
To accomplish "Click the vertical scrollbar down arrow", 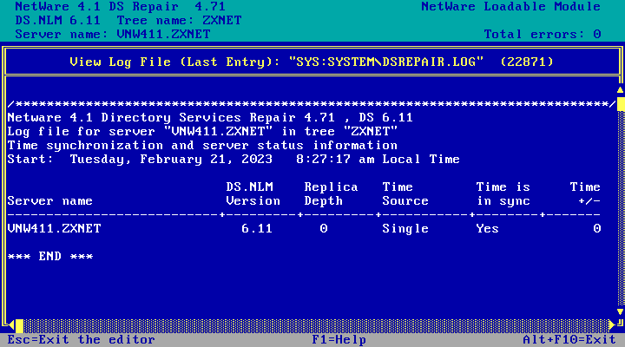I will point(620,311).
